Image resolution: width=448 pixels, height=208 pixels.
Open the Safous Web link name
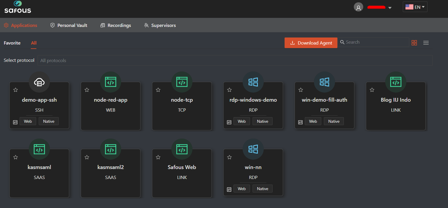182,167
